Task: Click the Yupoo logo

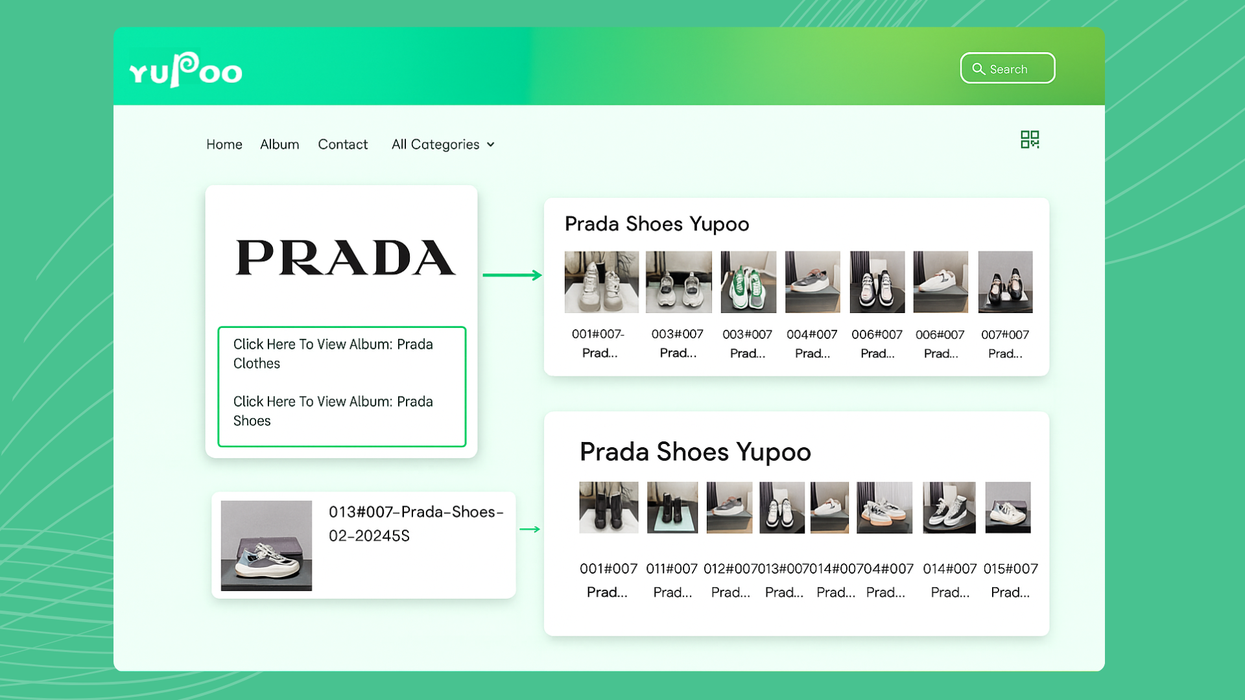Action: [185, 69]
